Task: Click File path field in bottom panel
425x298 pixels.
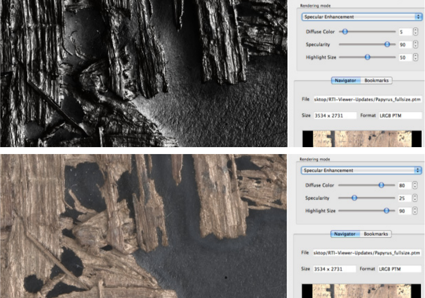Action: pos(367,253)
